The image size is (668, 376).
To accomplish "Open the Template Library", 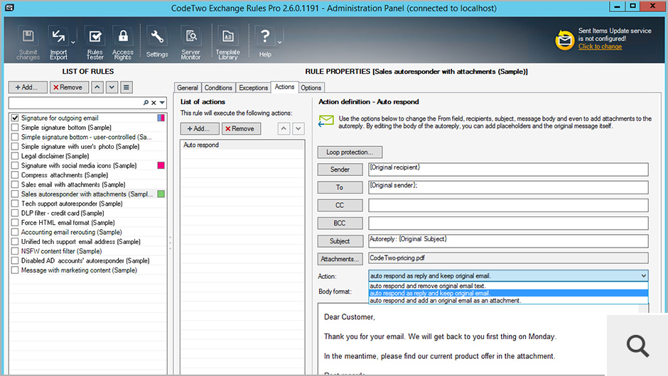I will [x=228, y=43].
